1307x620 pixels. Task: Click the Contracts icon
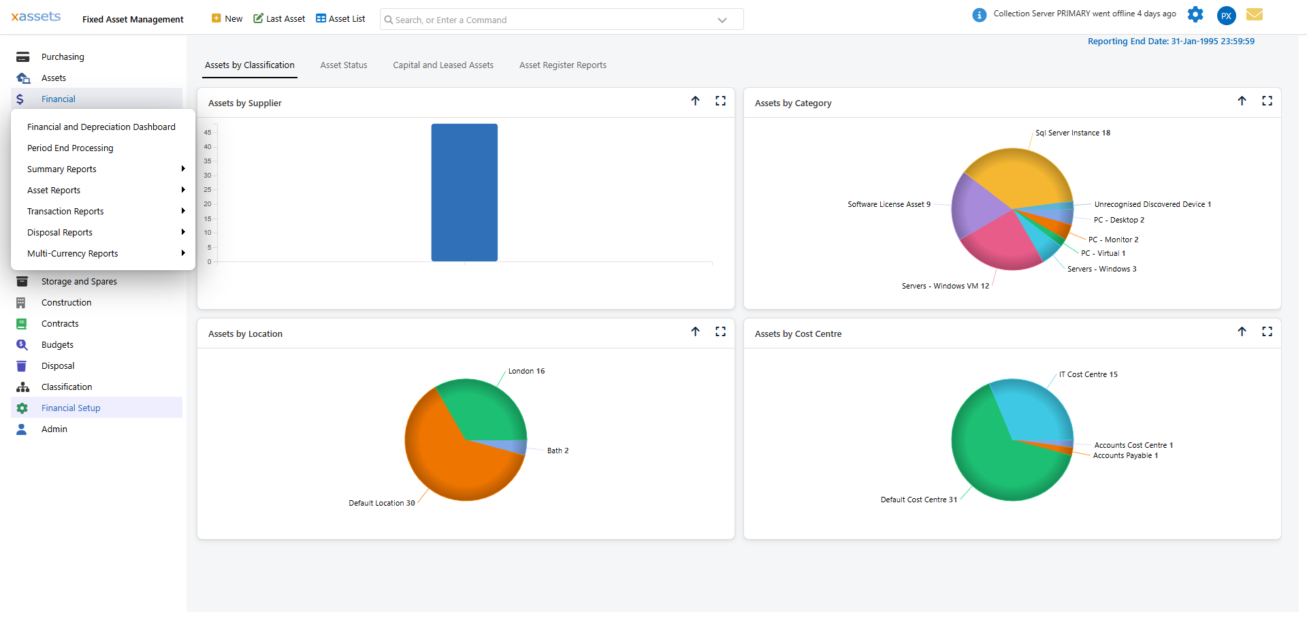[23, 323]
